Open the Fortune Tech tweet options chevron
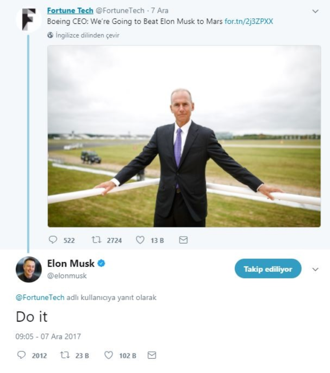The height and width of the screenshot is (373, 330). pos(315,11)
